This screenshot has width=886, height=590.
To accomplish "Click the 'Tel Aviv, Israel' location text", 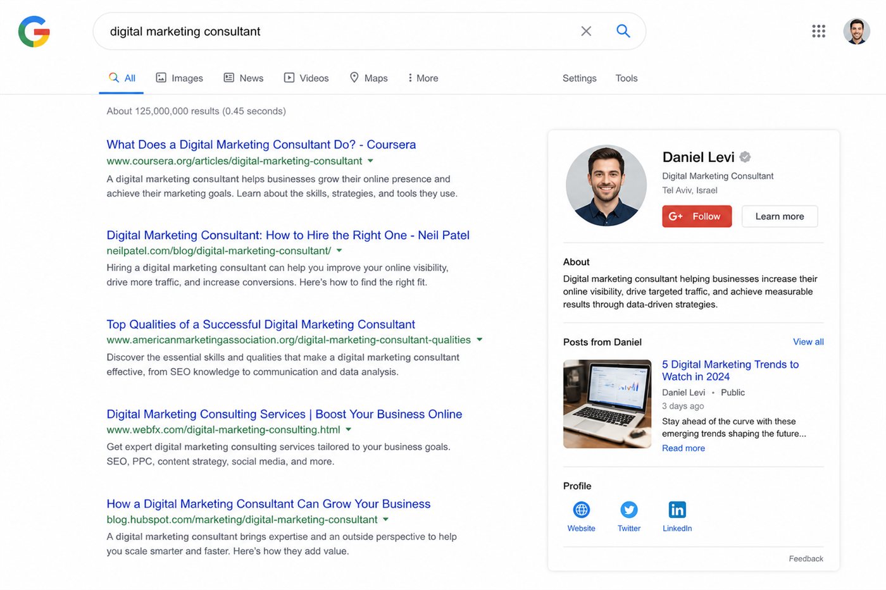I will (690, 190).
